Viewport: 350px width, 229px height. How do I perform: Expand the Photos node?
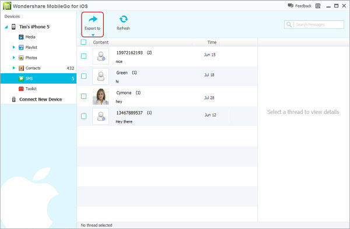pyautogui.click(x=13, y=58)
